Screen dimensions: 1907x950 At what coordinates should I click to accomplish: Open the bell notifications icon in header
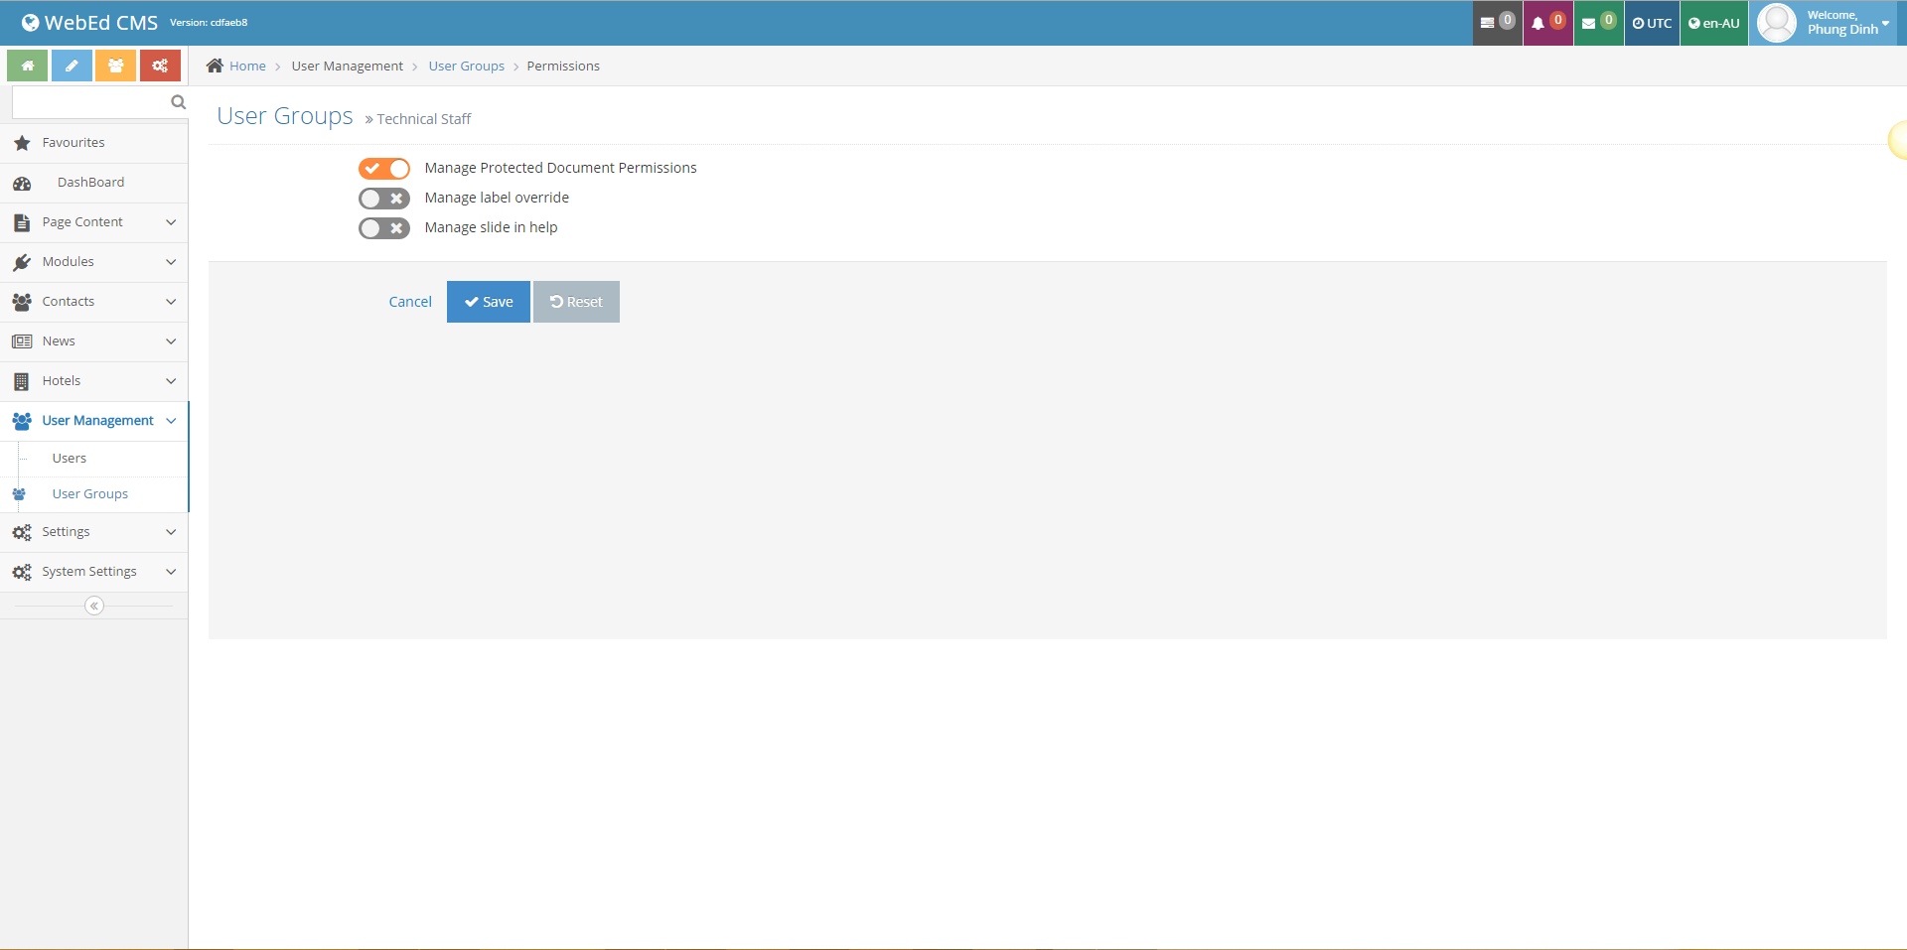(x=1546, y=23)
